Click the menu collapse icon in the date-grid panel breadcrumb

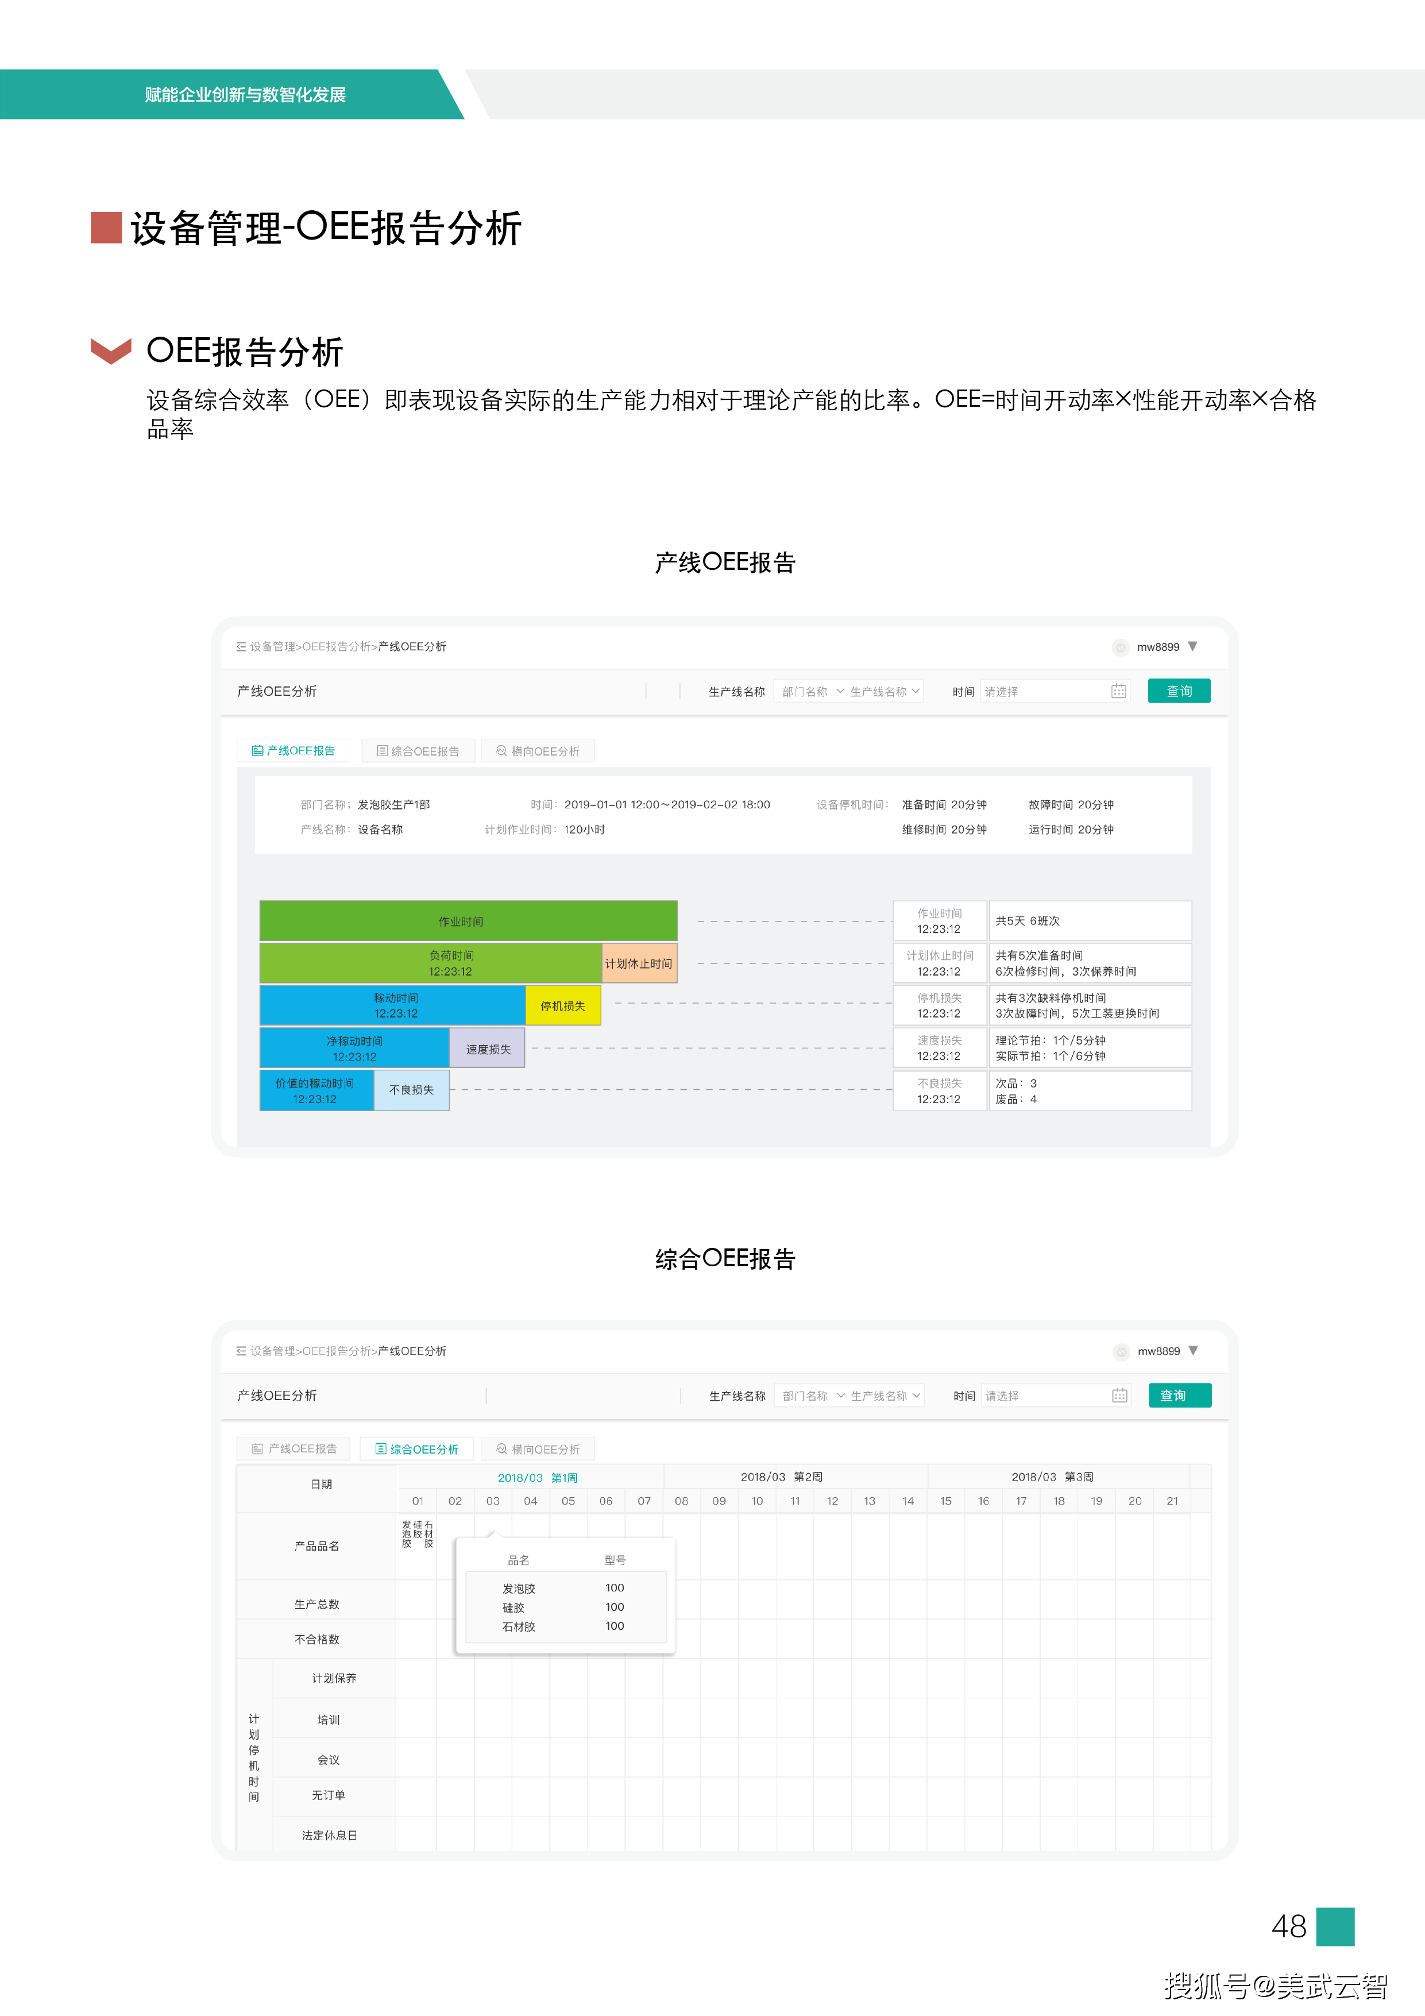point(241,1351)
